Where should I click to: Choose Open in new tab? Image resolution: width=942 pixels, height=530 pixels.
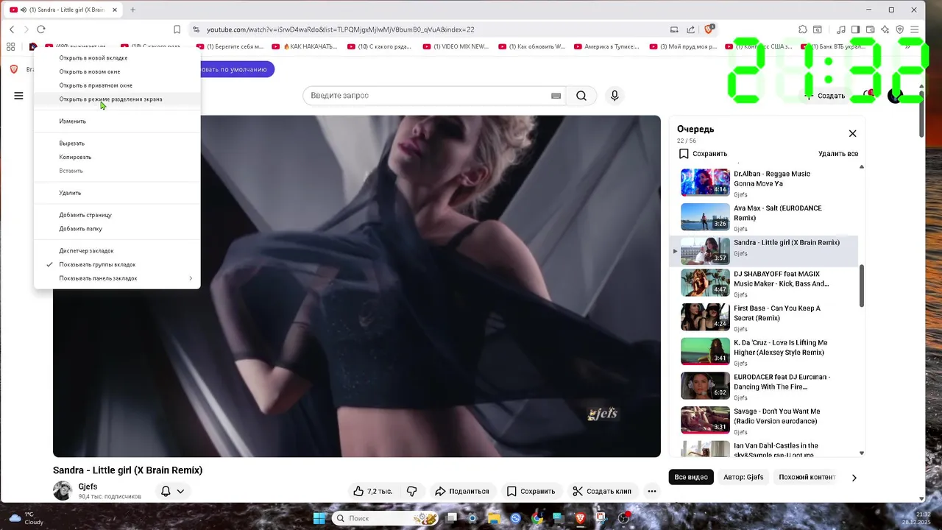93,58
